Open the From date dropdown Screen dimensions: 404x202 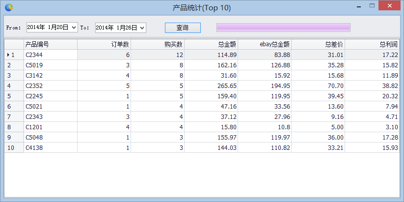coord(74,28)
